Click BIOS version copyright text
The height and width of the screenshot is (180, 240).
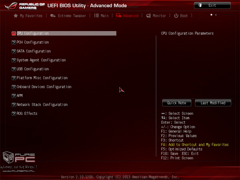(120, 177)
